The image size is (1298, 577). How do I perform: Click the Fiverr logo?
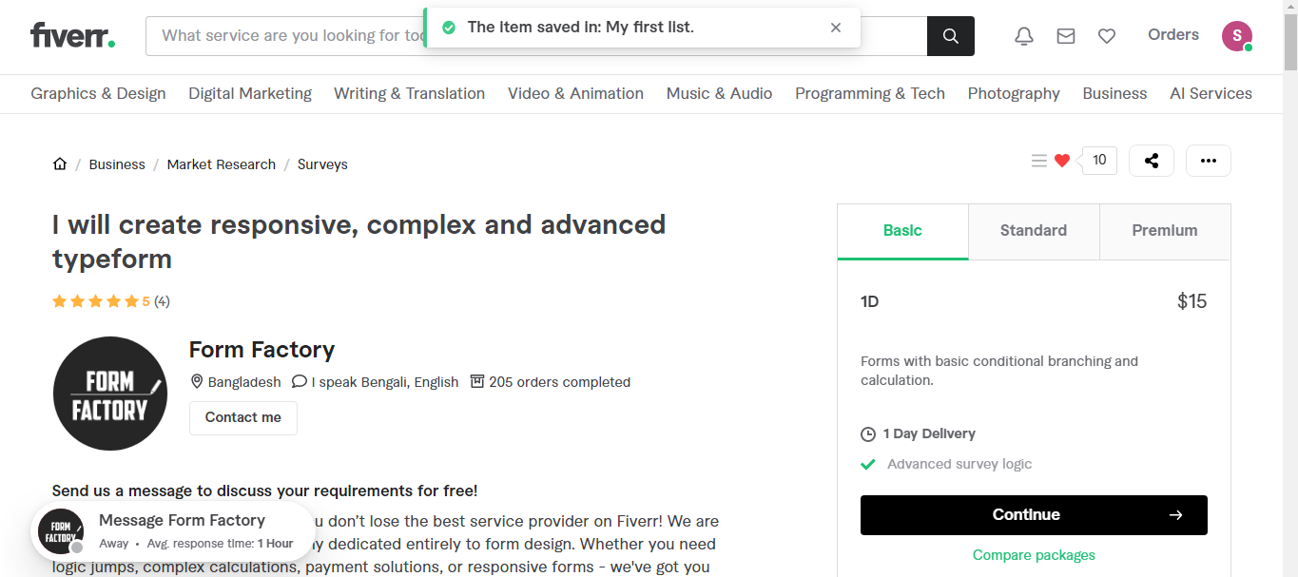[x=72, y=36]
